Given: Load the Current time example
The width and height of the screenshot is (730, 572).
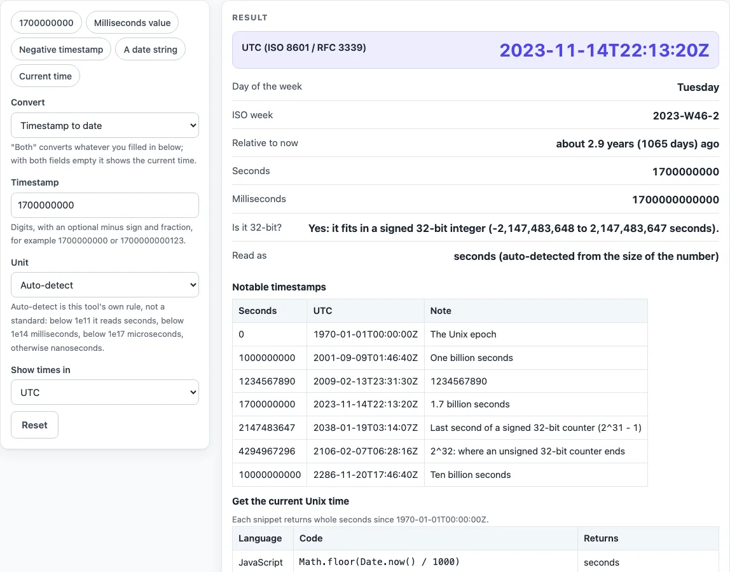Looking at the screenshot, I should click(46, 76).
